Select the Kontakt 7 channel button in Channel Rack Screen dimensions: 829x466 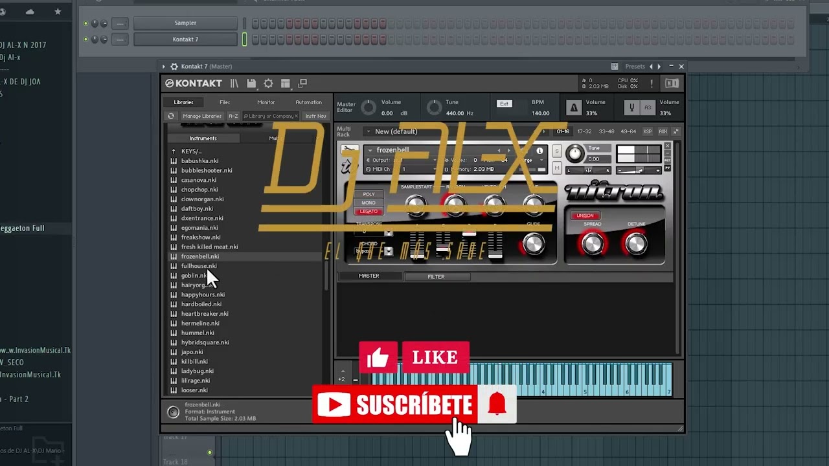[185, 39]
